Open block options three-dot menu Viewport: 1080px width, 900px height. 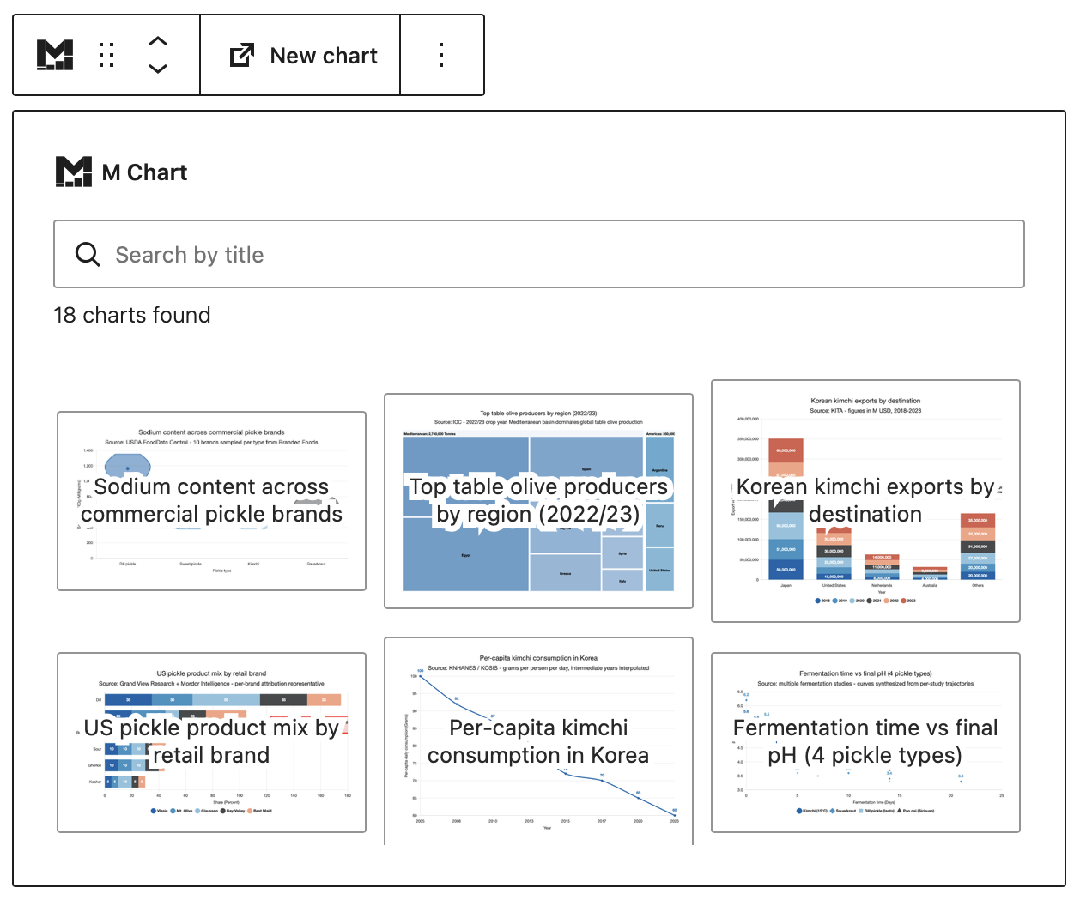(x=441, y=55)
